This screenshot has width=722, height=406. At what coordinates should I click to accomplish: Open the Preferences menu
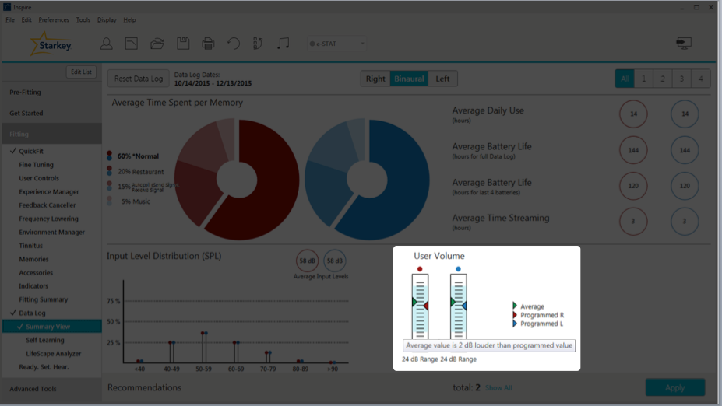point(54,19)
